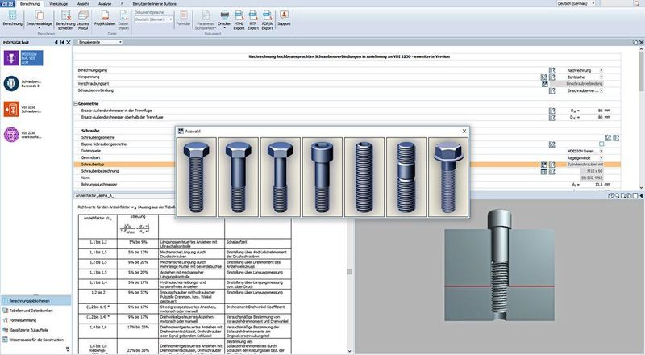Image resolution: width=645 pixels, height=355 pixels.
Task: Select headless threaded rod thumbnail
Action: [x=364, y=177]
